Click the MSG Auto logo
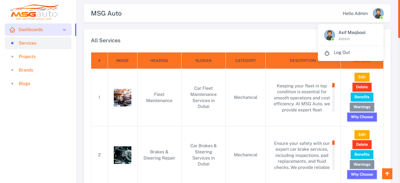Image resolution: width=400 pixels, height=183 pixels. pos(35,13)
